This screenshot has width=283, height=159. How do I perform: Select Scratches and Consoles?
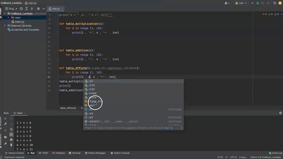25,30
